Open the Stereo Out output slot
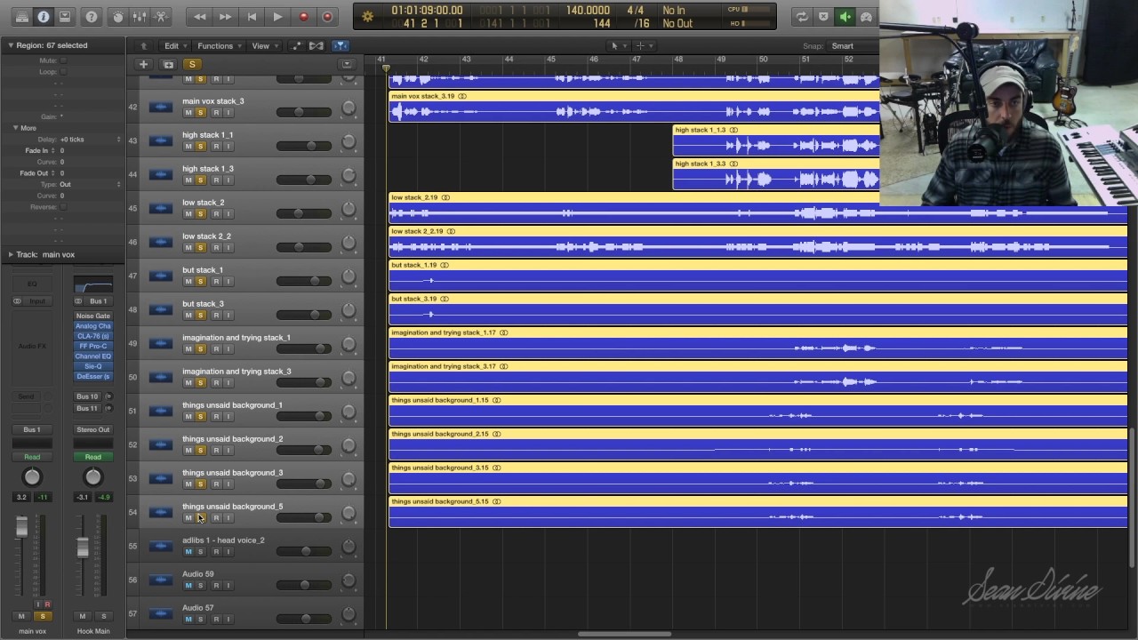This screenshot has height=640, width=1138. [93, 430]
